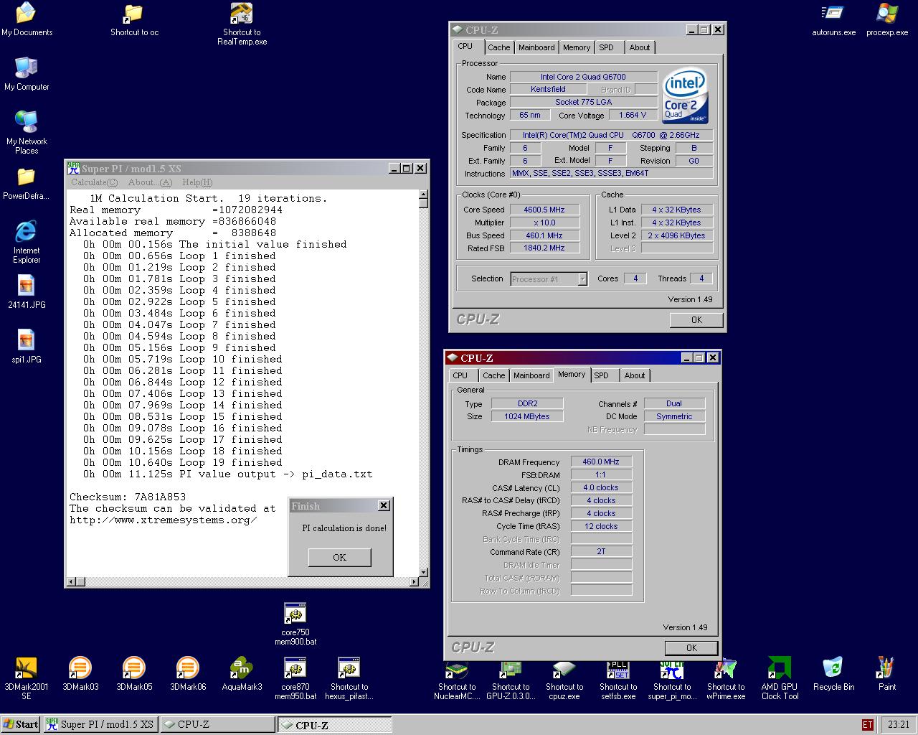Switch to Memory tab in upper CPU-Z
Viewport: 918px width, 735px height.
click(x=577, y=47)
